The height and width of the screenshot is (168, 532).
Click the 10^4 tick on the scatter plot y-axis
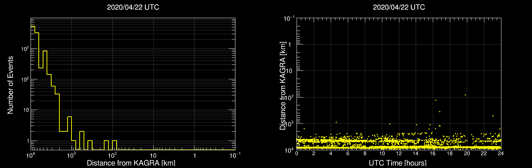[290, 150]
